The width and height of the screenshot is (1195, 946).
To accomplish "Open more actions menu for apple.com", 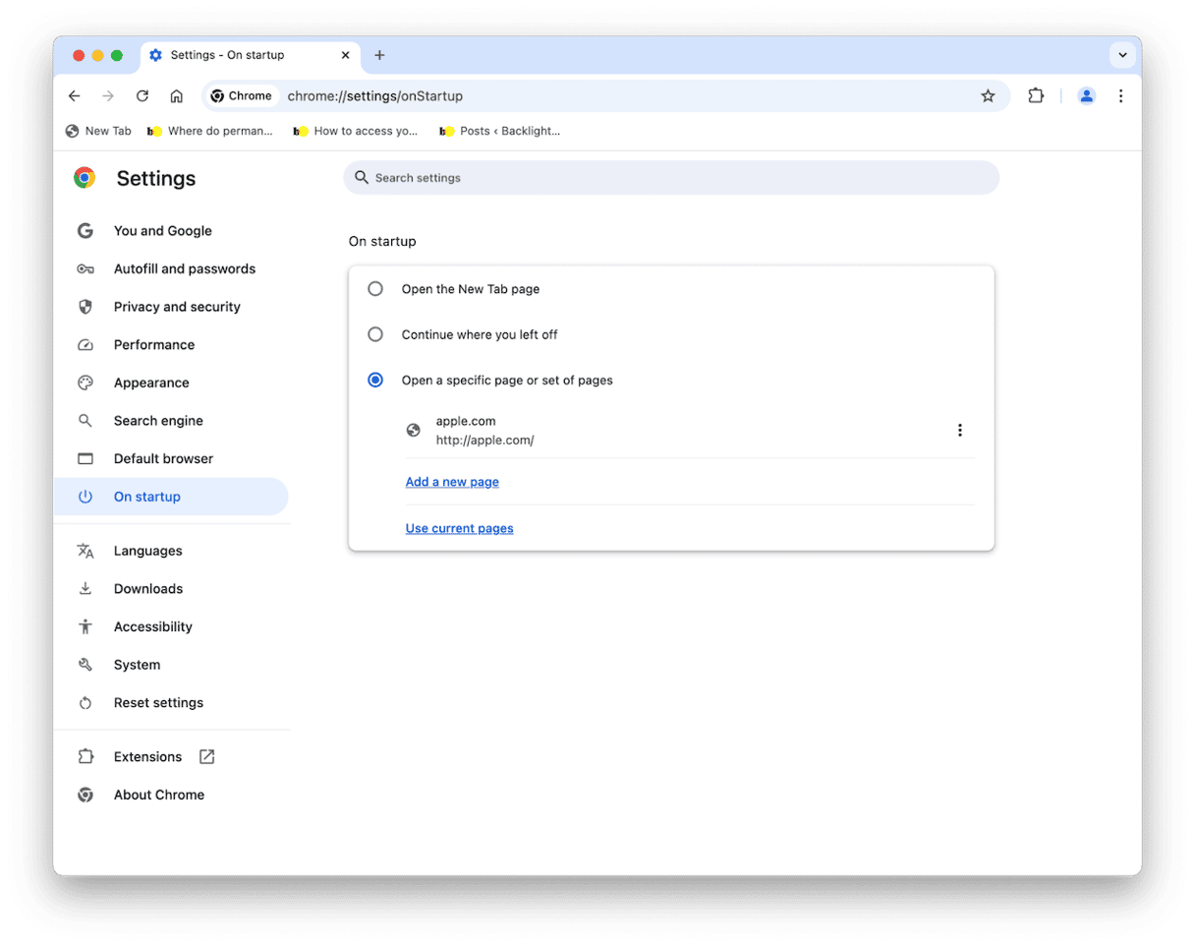I will 960,431.
